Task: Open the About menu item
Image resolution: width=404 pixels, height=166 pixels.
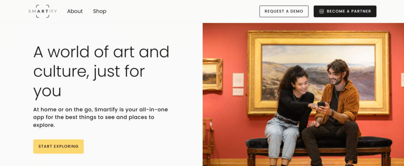Action: [75, 11]
